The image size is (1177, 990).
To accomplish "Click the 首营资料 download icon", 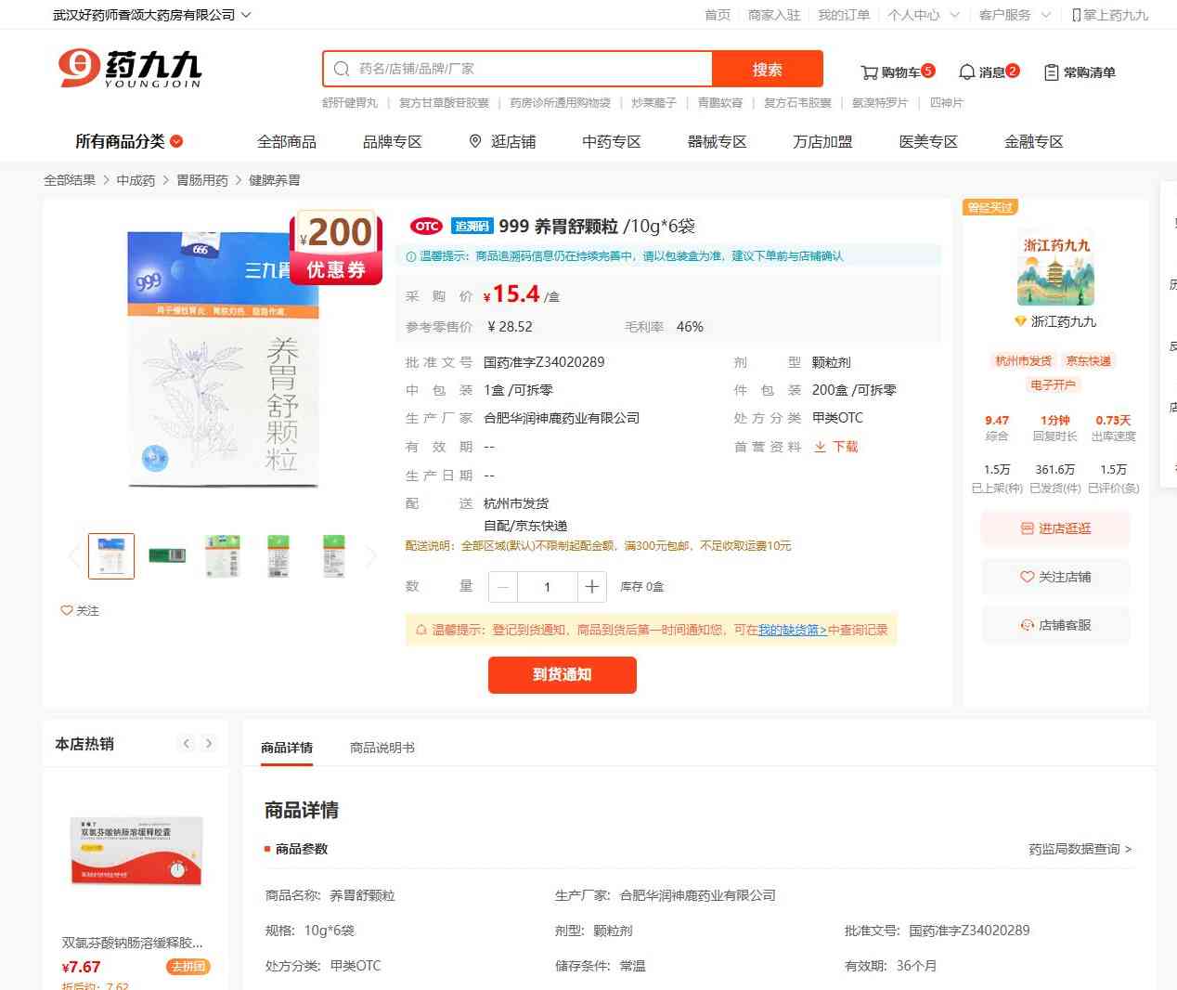I will 821,447.
